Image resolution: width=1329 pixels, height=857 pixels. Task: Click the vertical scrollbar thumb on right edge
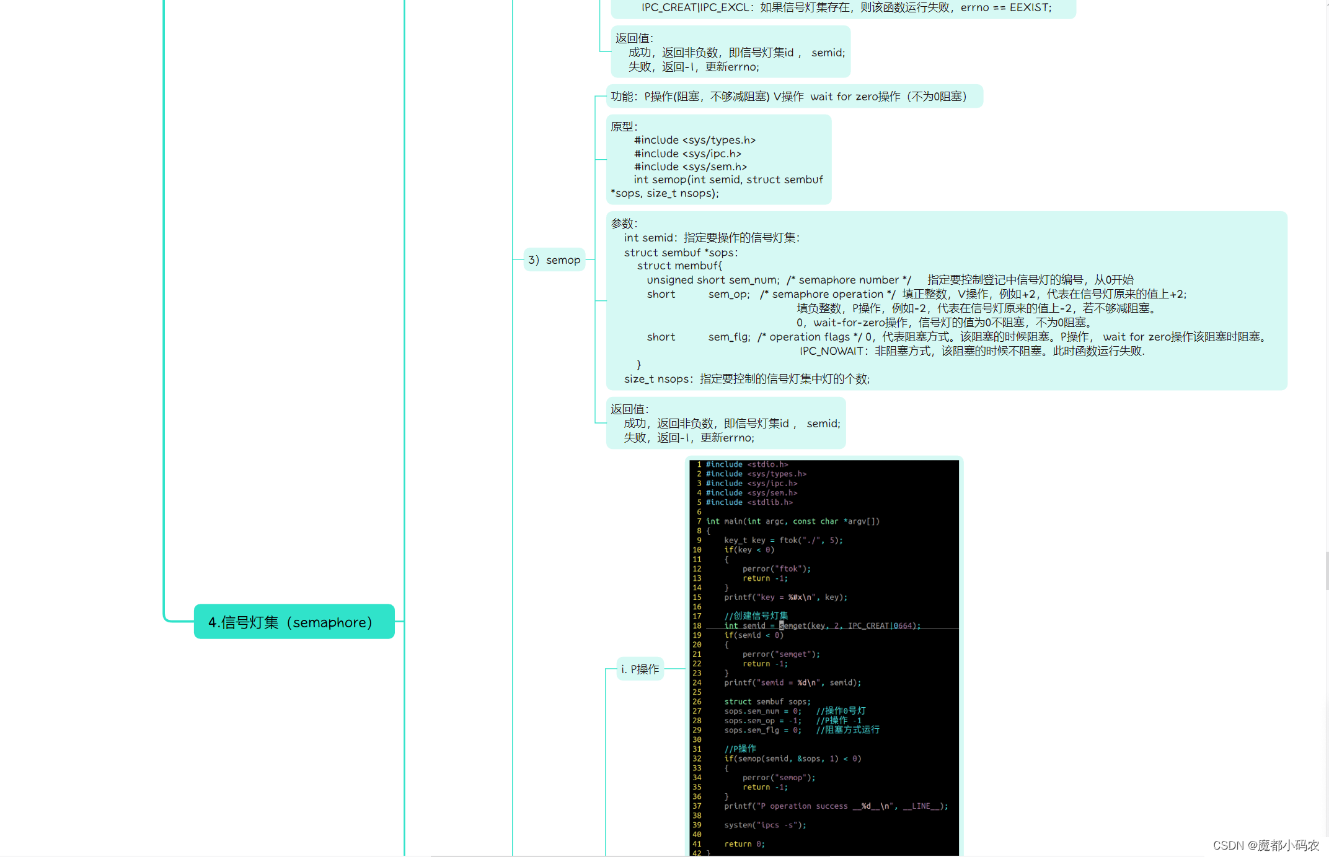pyautogui.click(x=1327, y=570)
